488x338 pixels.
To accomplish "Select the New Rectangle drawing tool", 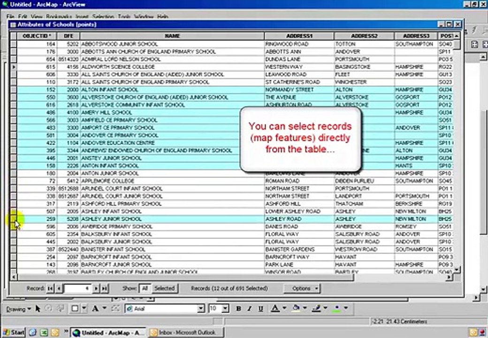I will coord(75,308).
